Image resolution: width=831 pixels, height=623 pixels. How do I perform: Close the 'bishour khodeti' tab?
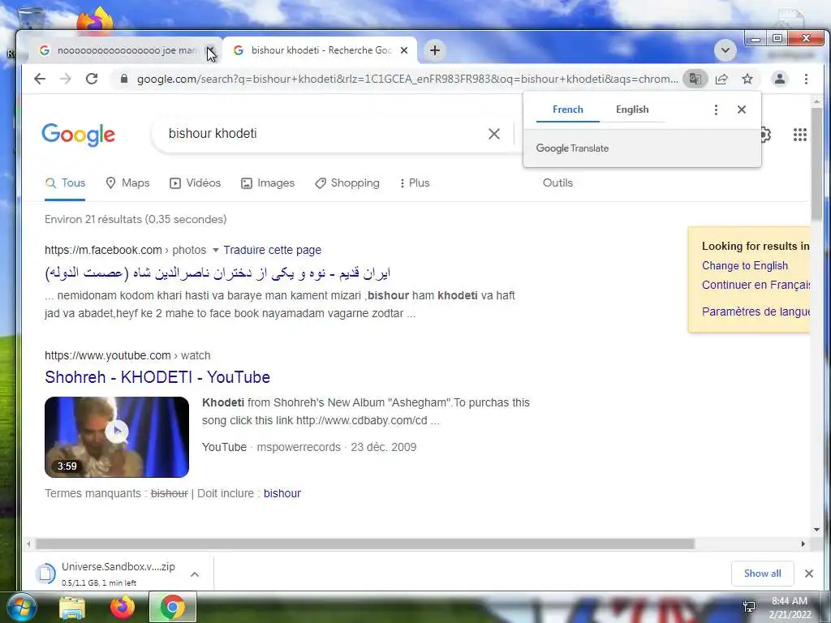(x=404, y=50)
